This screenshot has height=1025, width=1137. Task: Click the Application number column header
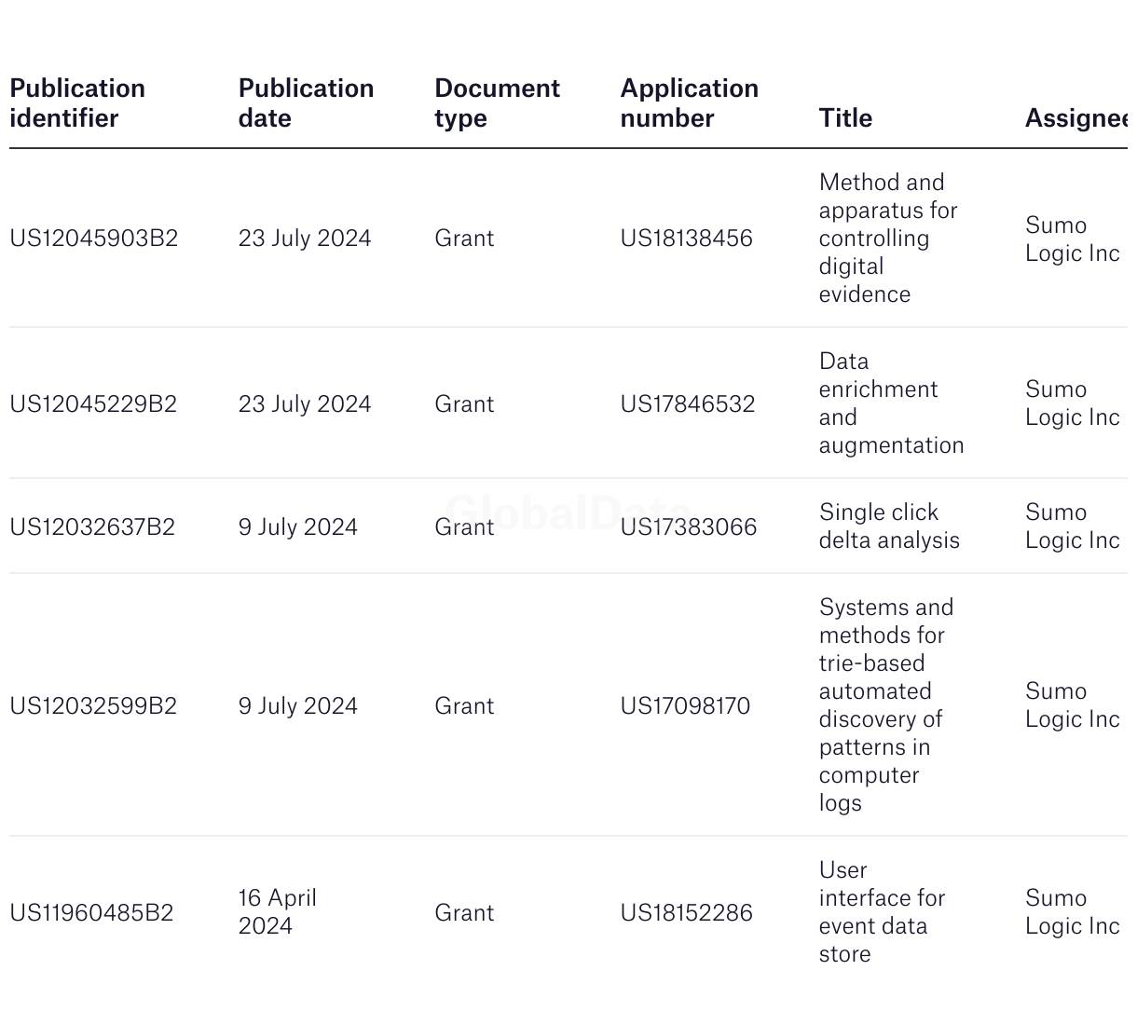point(689,103)
